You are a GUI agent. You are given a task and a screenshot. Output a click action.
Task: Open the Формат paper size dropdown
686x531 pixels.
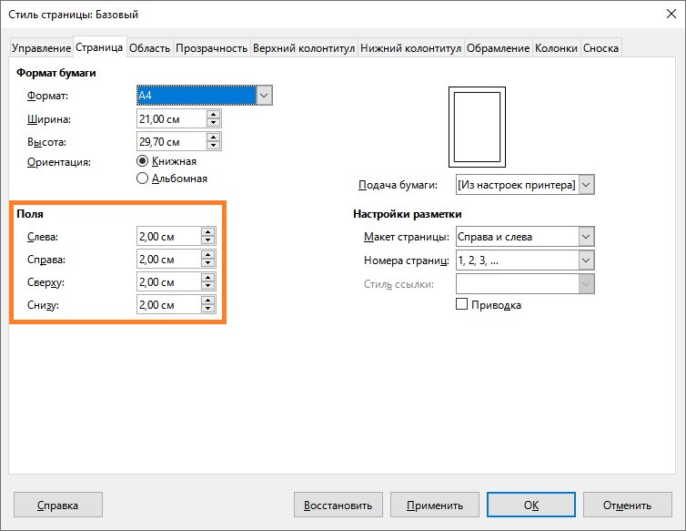264,95
